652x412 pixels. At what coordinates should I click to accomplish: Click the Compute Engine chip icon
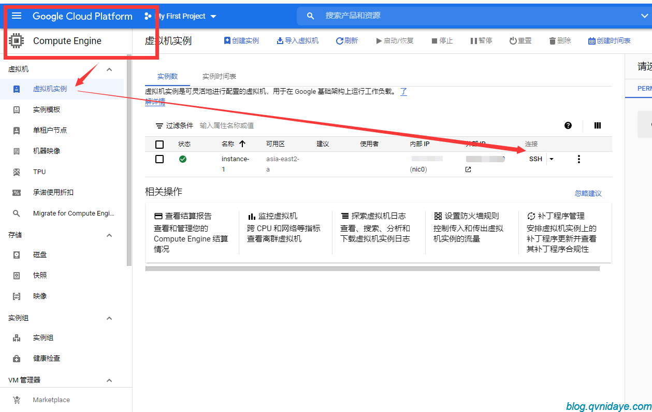(x=17, y=40)
